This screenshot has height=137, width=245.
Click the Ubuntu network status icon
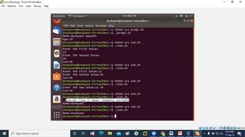pos(176,16)
